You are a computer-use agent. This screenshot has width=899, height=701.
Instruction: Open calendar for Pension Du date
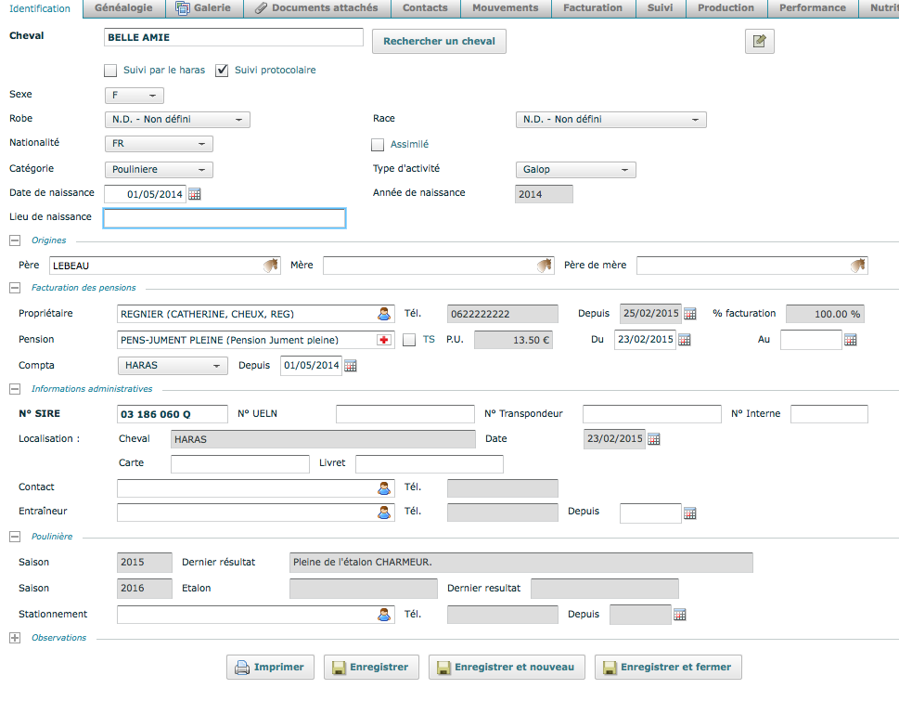click(685, 340)
